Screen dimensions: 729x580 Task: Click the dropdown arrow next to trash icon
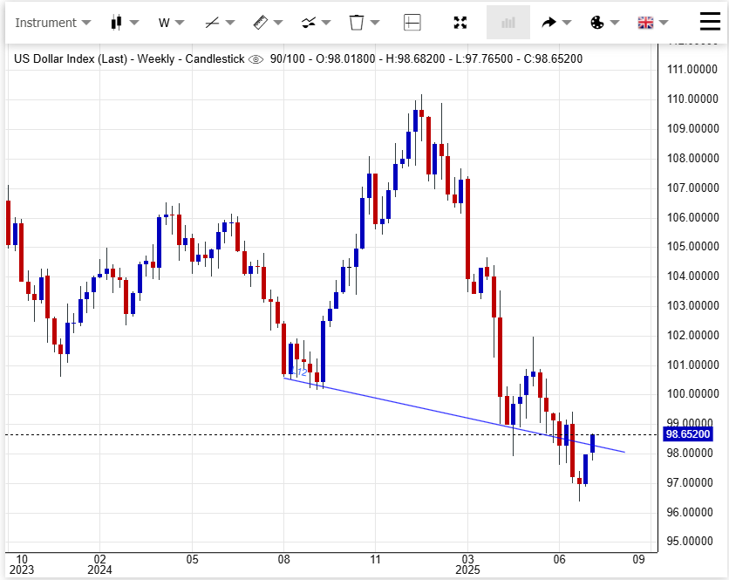tap(375, 23)
